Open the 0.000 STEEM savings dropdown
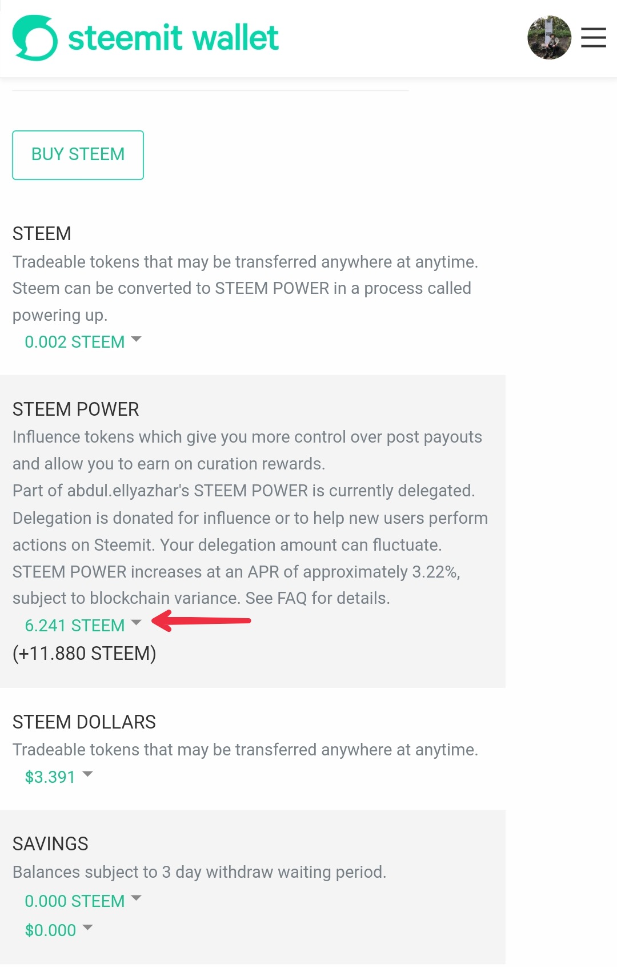617x967 pixels. pyautogui.click(x=82, y=901)
